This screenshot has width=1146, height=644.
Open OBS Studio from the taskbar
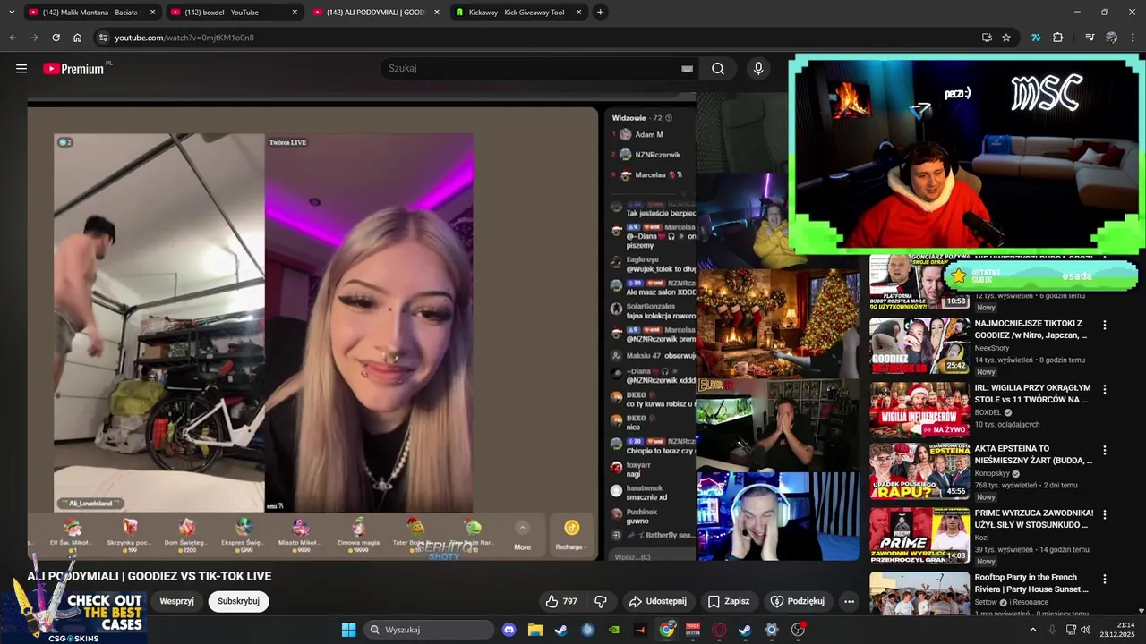point(797,630)
